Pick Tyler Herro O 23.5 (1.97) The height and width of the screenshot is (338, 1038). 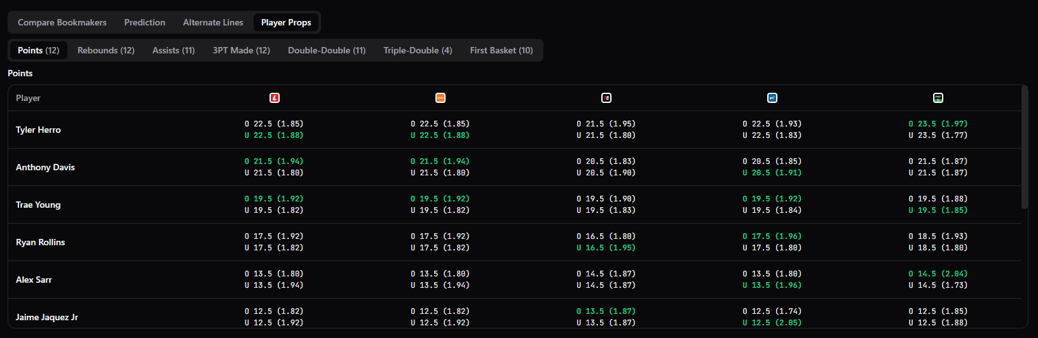(938, 124)
